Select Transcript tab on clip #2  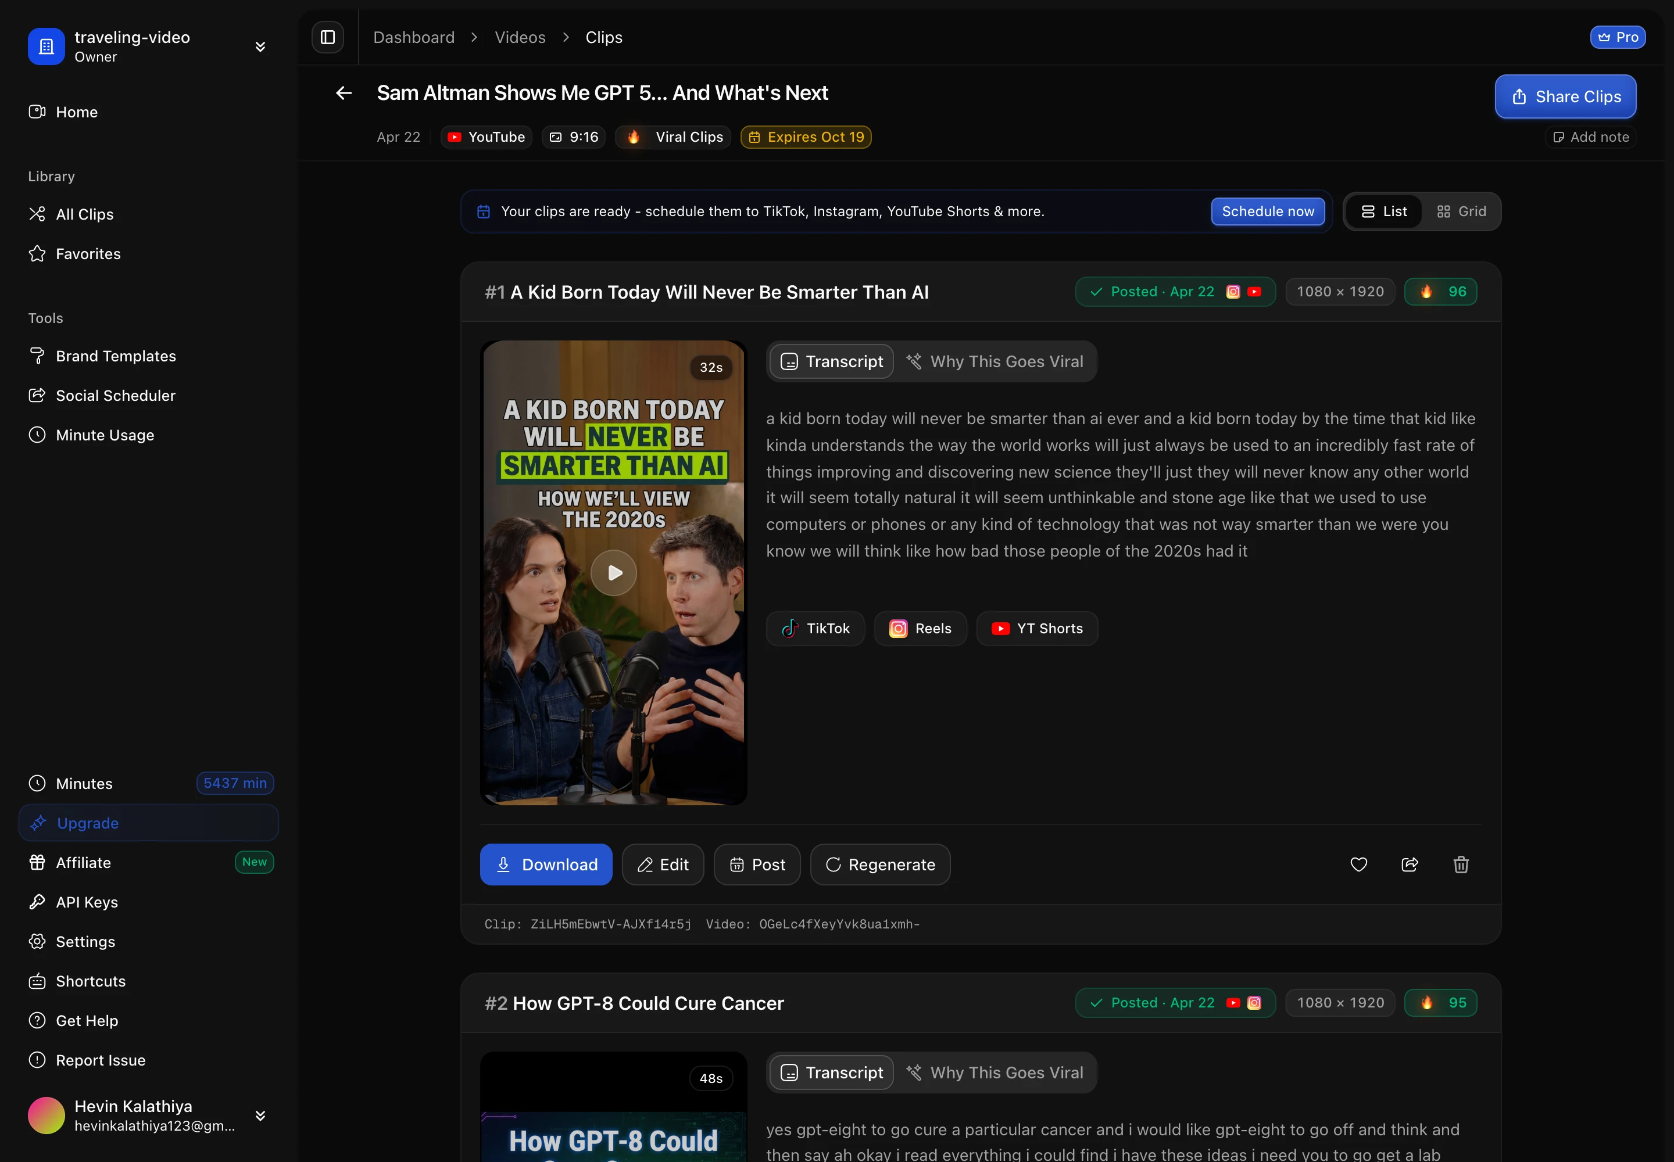[x=831, y=1073]
